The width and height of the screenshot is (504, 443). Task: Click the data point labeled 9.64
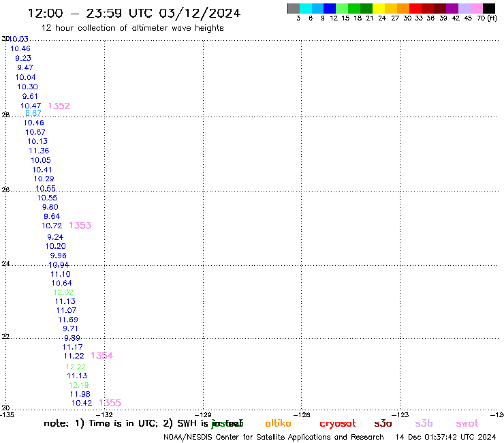click(52, 216)
